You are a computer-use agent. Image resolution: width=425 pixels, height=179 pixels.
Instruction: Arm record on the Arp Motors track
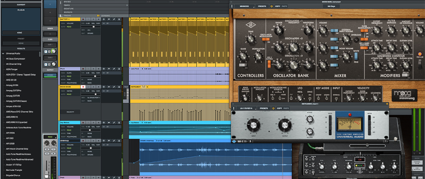click(x=83, y=122)
